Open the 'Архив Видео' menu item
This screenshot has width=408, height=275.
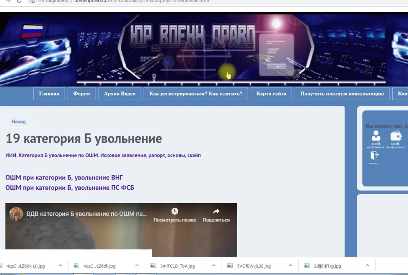coord(120,94)
